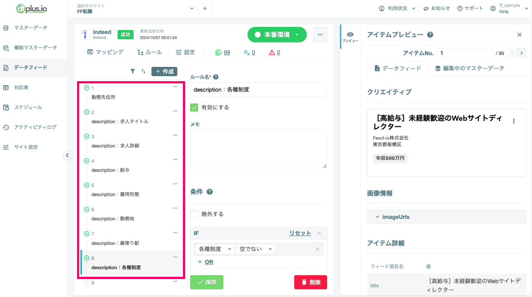
Task: Toggle the enable icon of rule 2 description：求人タイトル
Action: tap(87, 112)
